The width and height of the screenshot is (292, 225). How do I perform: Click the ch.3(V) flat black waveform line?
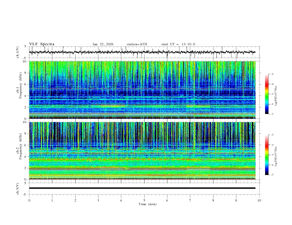(x=144, y=188)
